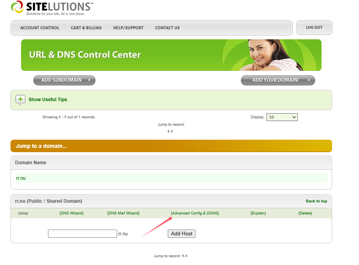This screenshot has height=265, width=359.
Task: Open the Display records count dropdown
Action: pos(282,117)
